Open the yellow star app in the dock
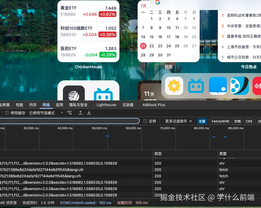This screenshot has width=261, height=208. (173, 86)
